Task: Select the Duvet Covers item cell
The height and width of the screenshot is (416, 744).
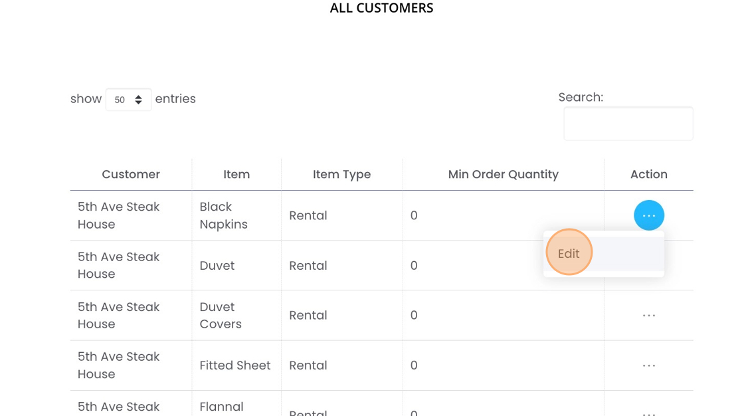Action: (221, 316)
